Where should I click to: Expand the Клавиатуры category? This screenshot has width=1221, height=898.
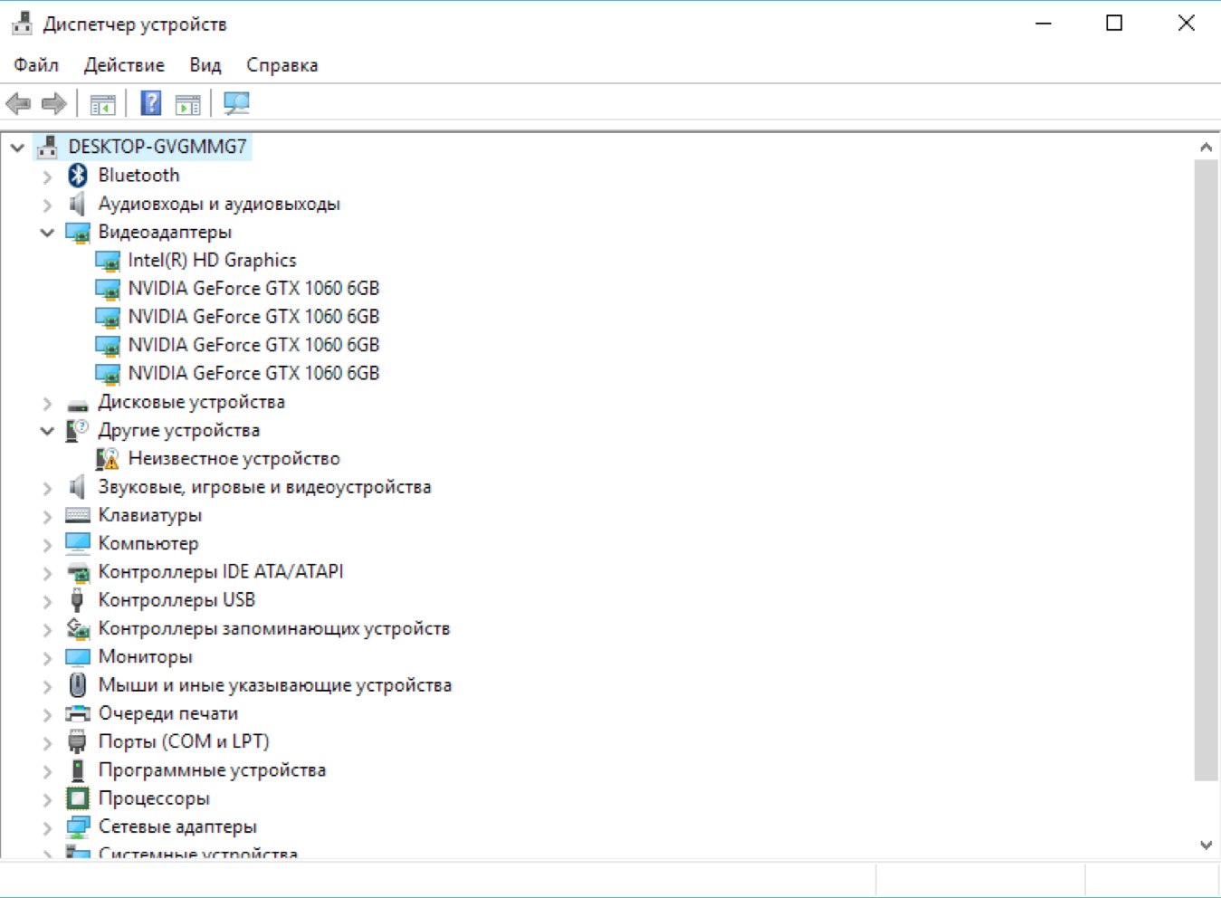click(47, 516)
